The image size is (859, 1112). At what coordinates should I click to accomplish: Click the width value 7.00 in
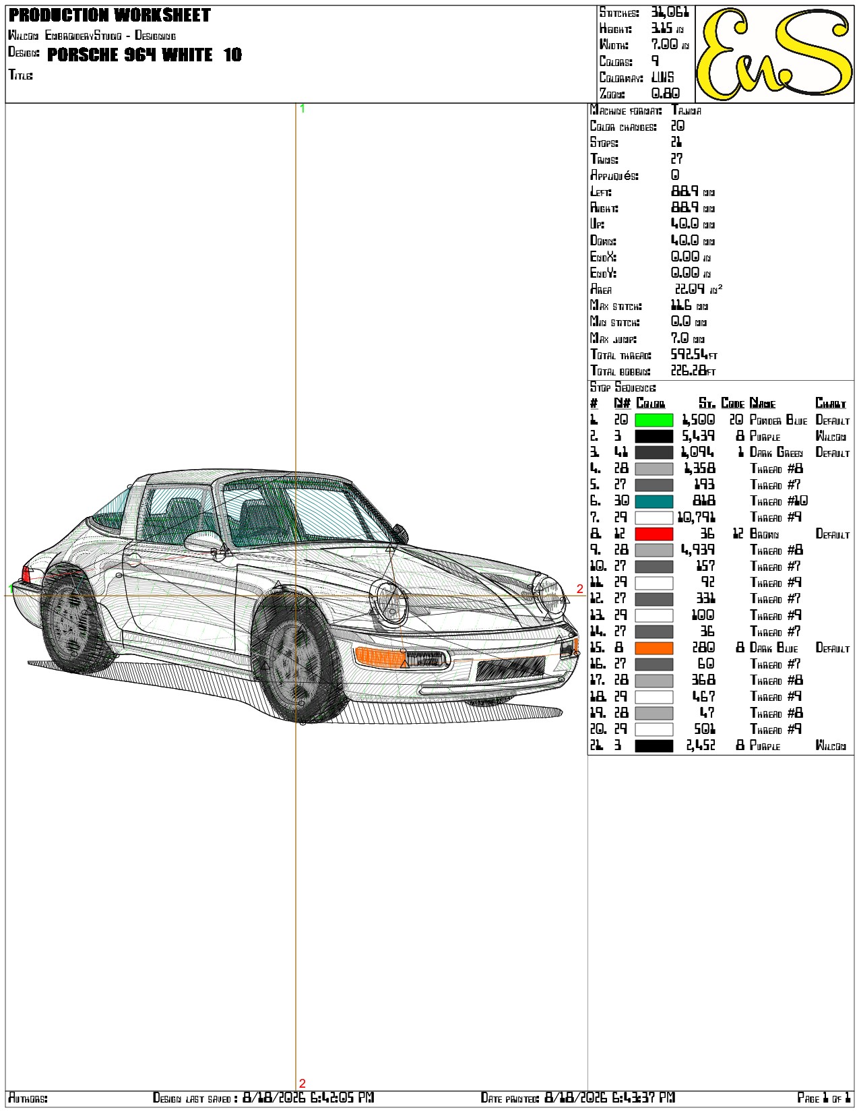670,44
